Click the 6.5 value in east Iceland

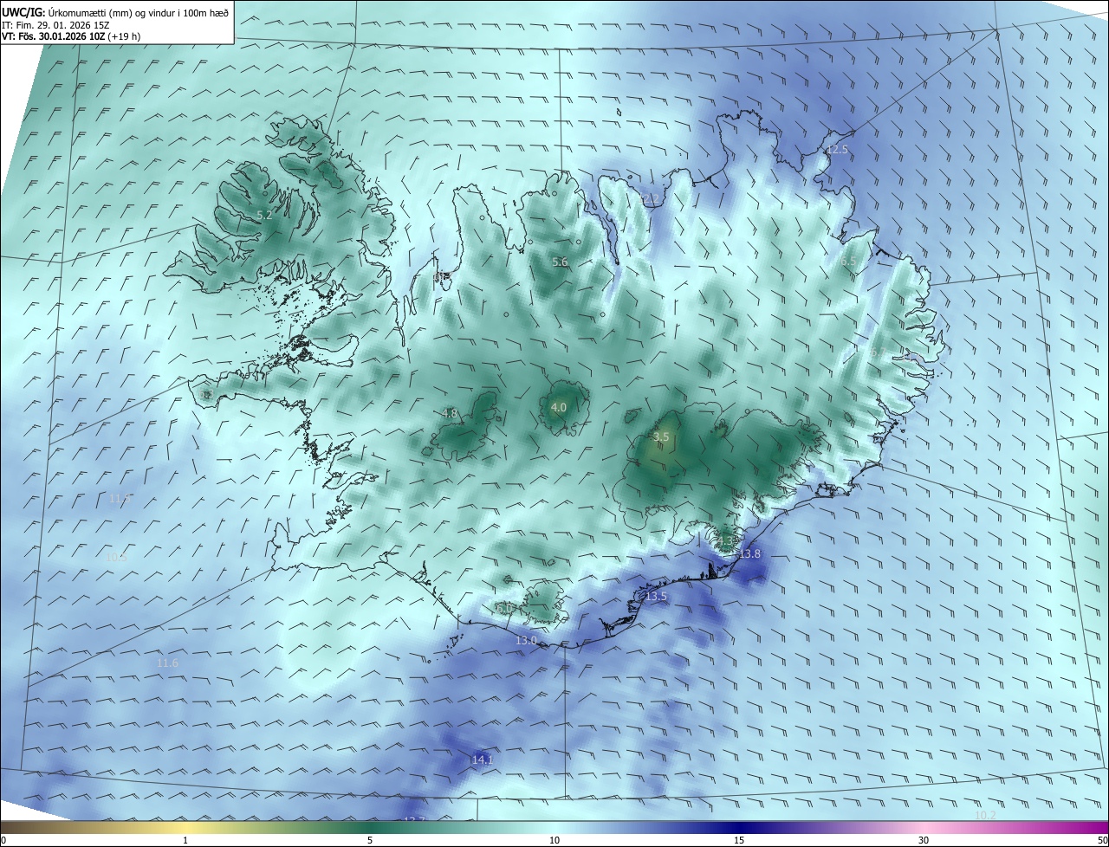[x=848, y=261]
